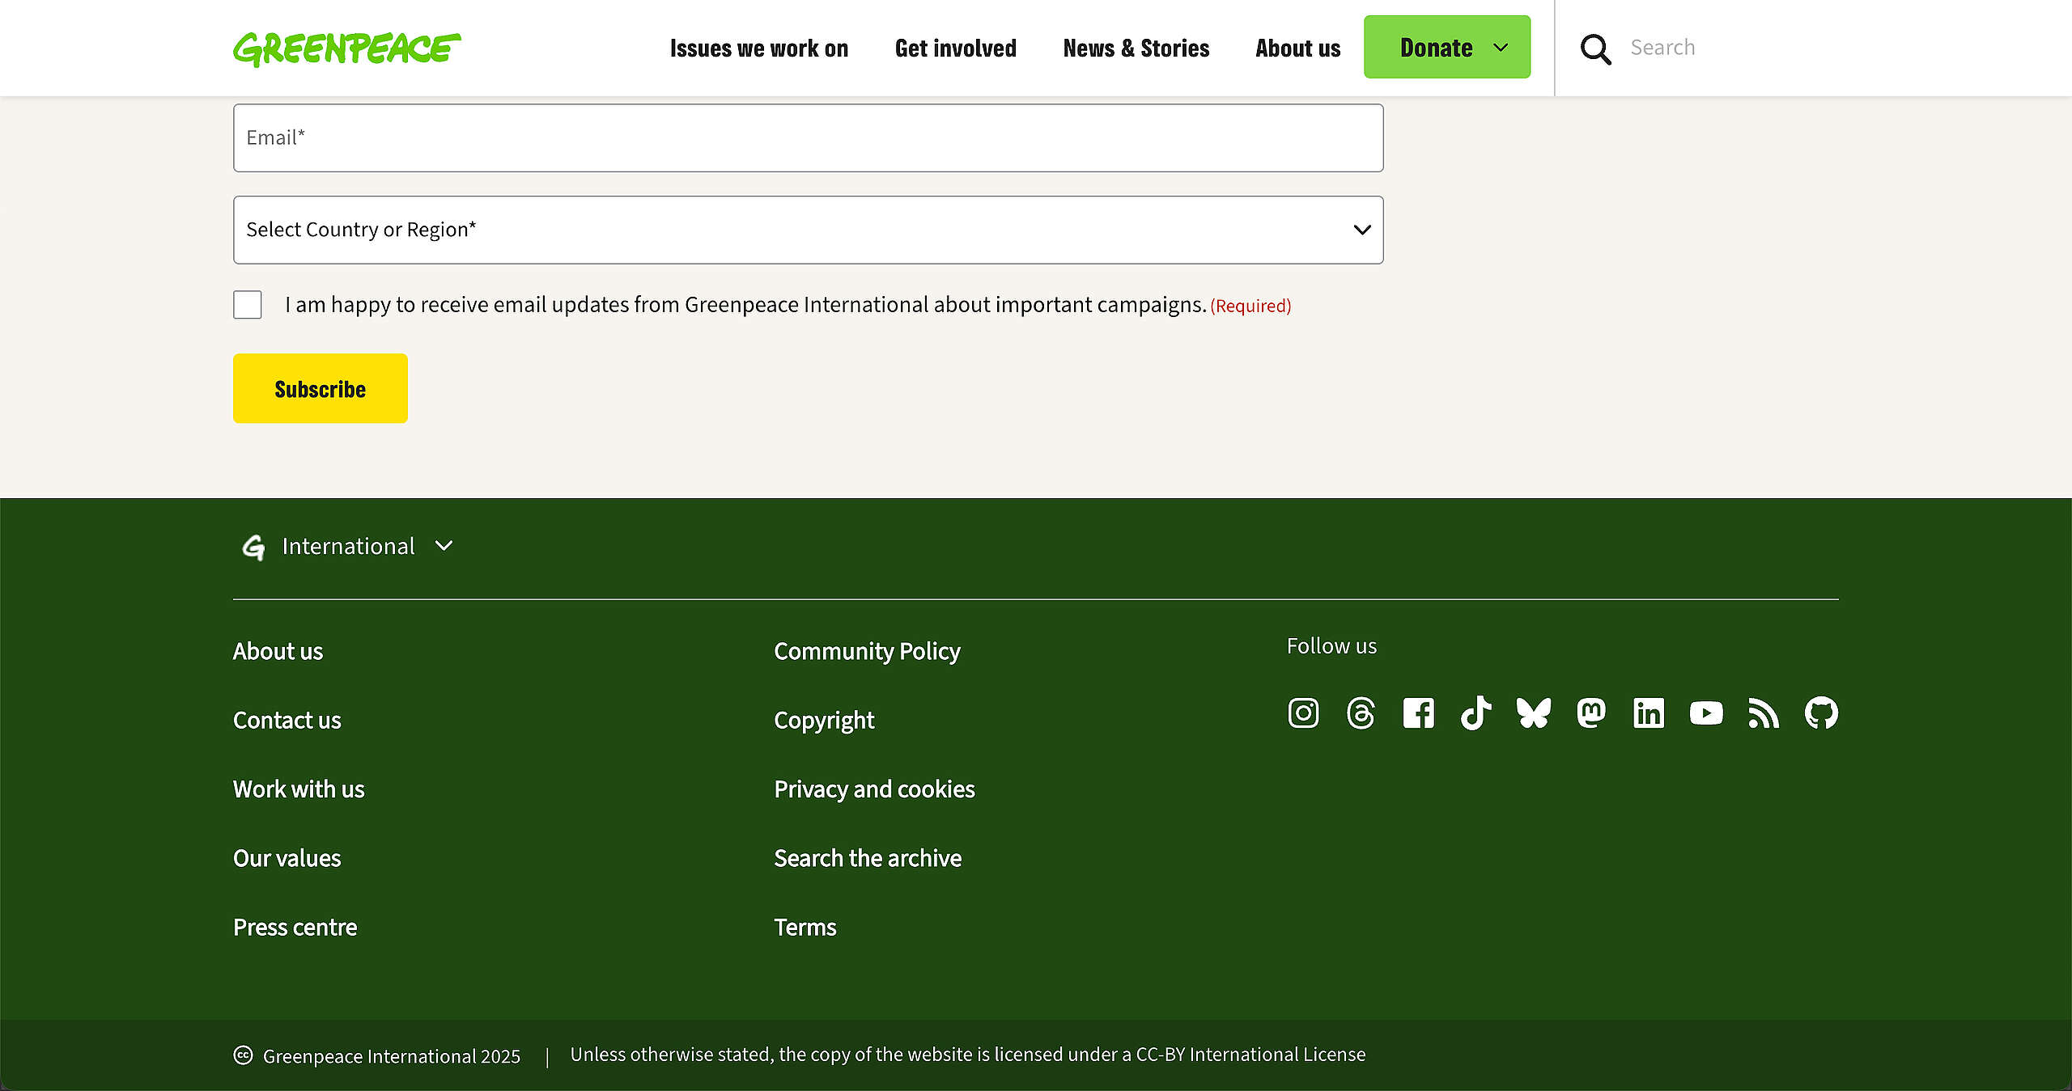Tick the email updates consent checkbox

[248, 305]
